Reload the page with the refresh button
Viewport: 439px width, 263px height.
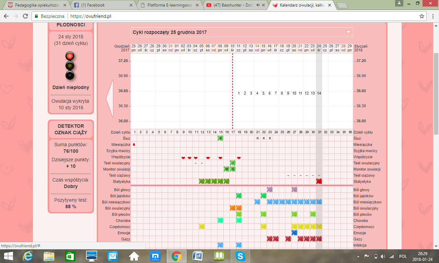coord(25,16)
